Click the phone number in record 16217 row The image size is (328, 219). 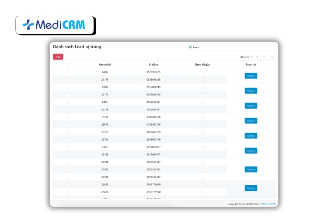(154, 117)
